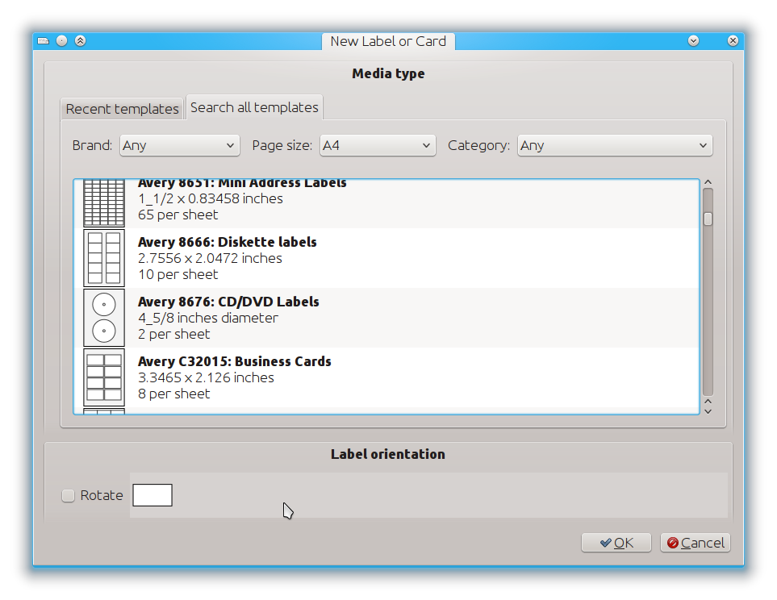The height and width of the screenshot is (600, 777).
Task: Click the label orientation preview box
Action: point(152,495)
